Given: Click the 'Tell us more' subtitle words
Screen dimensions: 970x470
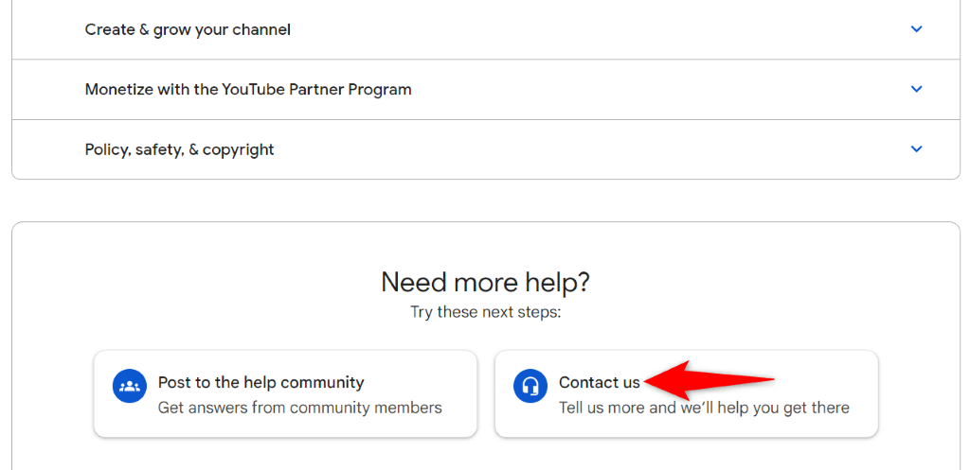Looking at the screenshot, I should (602, 408).
